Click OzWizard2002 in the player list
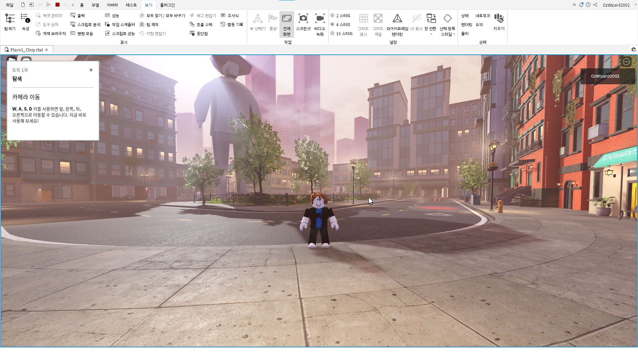This screenshot has height=352, width=638. pyautogui.click(x=605, y=76)
